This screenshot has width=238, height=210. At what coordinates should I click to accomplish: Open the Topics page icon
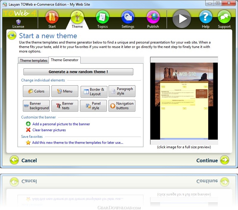[102, 17]
